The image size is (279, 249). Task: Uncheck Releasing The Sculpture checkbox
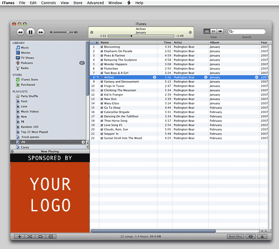coord(102,60)
